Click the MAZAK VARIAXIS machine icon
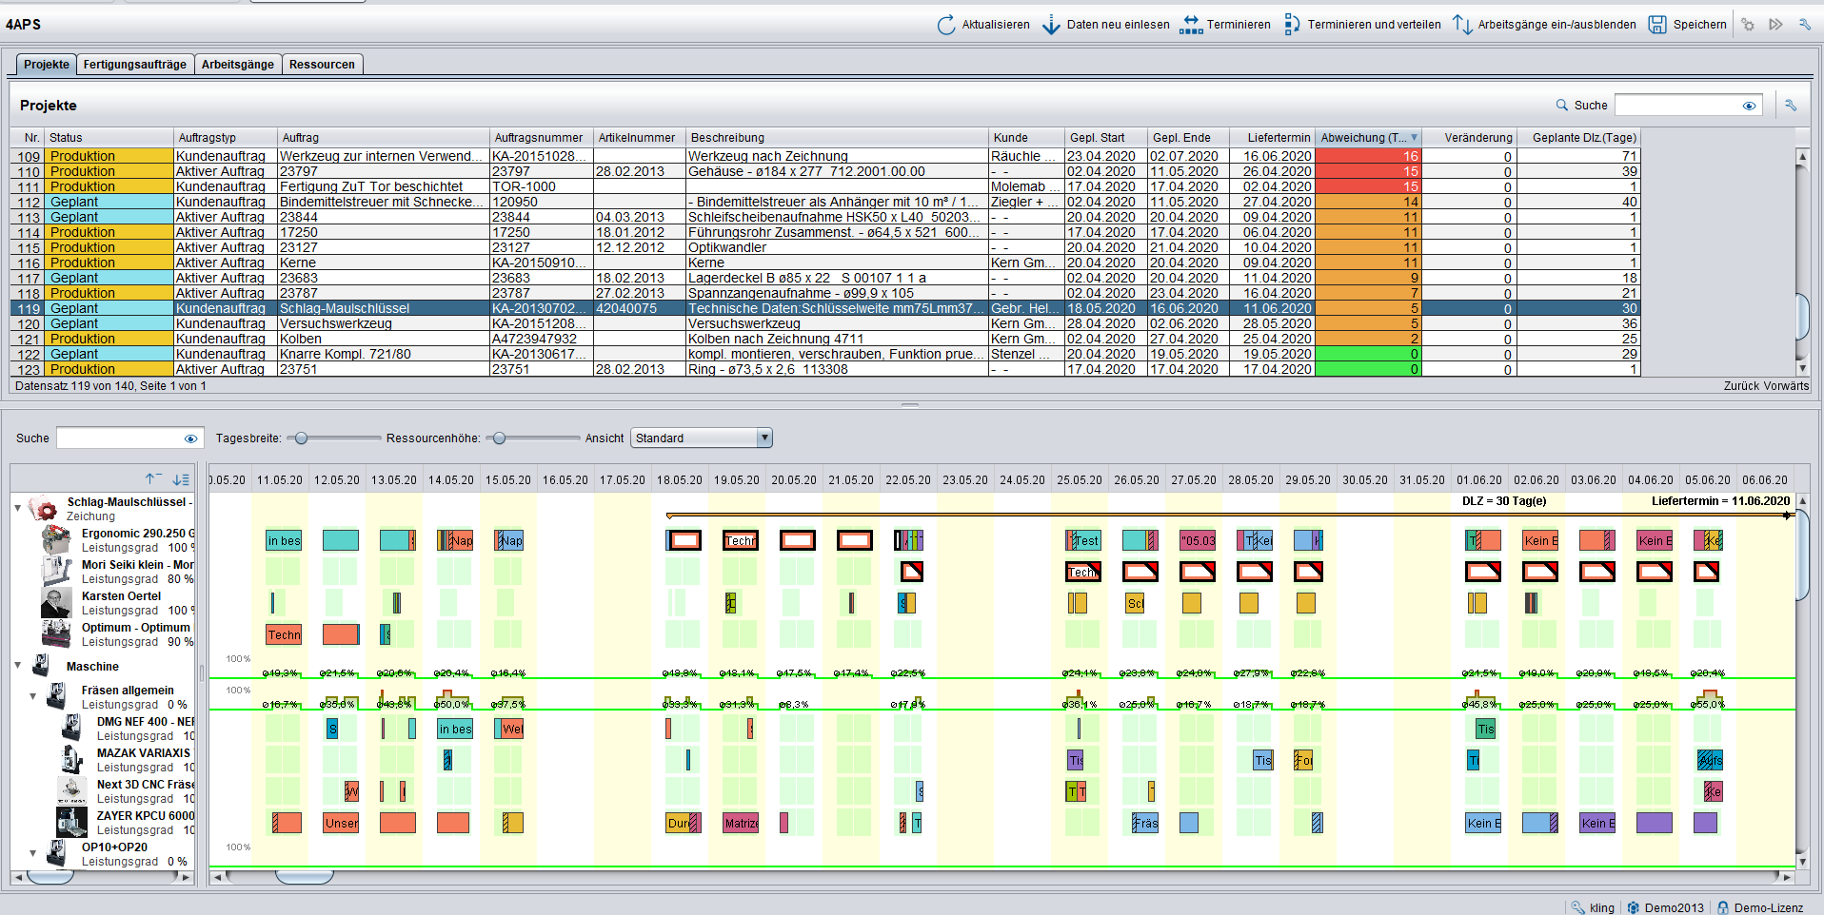The image size is (1824, 915). [x=71, y=759]
